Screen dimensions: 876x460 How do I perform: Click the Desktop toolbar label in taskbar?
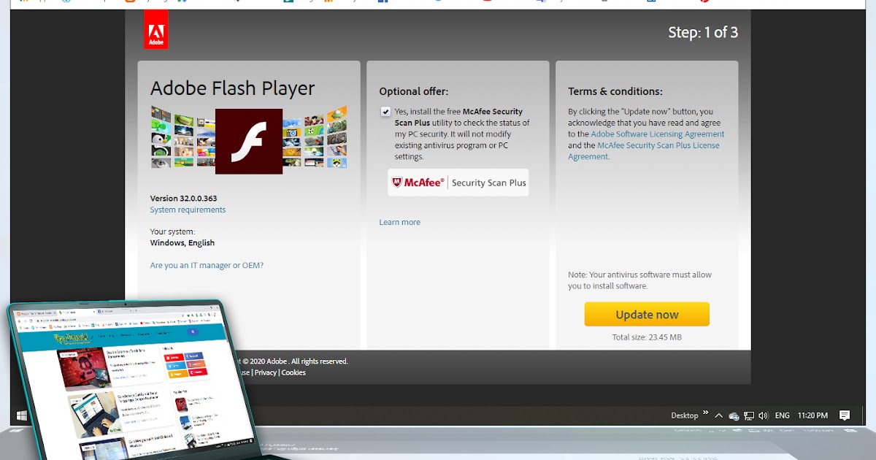click(x=685, y=415)
